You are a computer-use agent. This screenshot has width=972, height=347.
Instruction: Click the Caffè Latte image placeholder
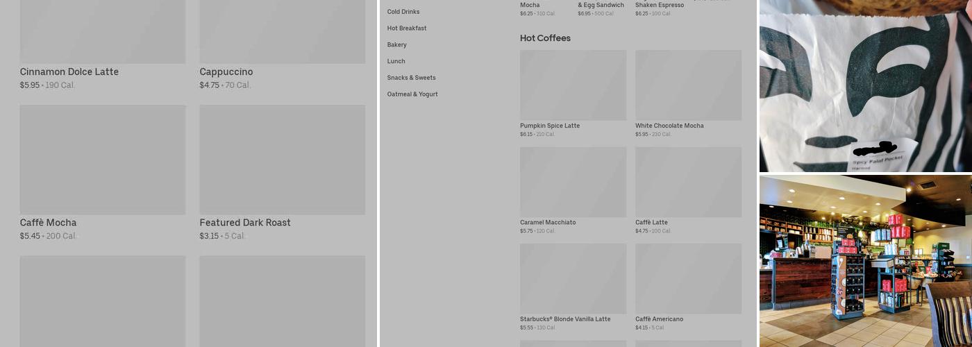pyautogui.click(x=688, y=182)
